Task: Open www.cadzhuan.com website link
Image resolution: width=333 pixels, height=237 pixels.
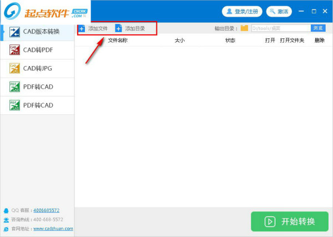Action: pos(53,229)
